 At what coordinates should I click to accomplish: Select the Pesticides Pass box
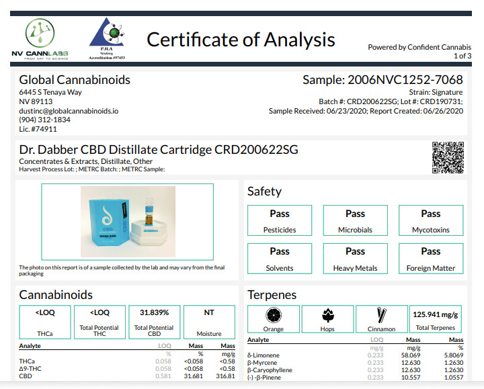coord(280,220)
